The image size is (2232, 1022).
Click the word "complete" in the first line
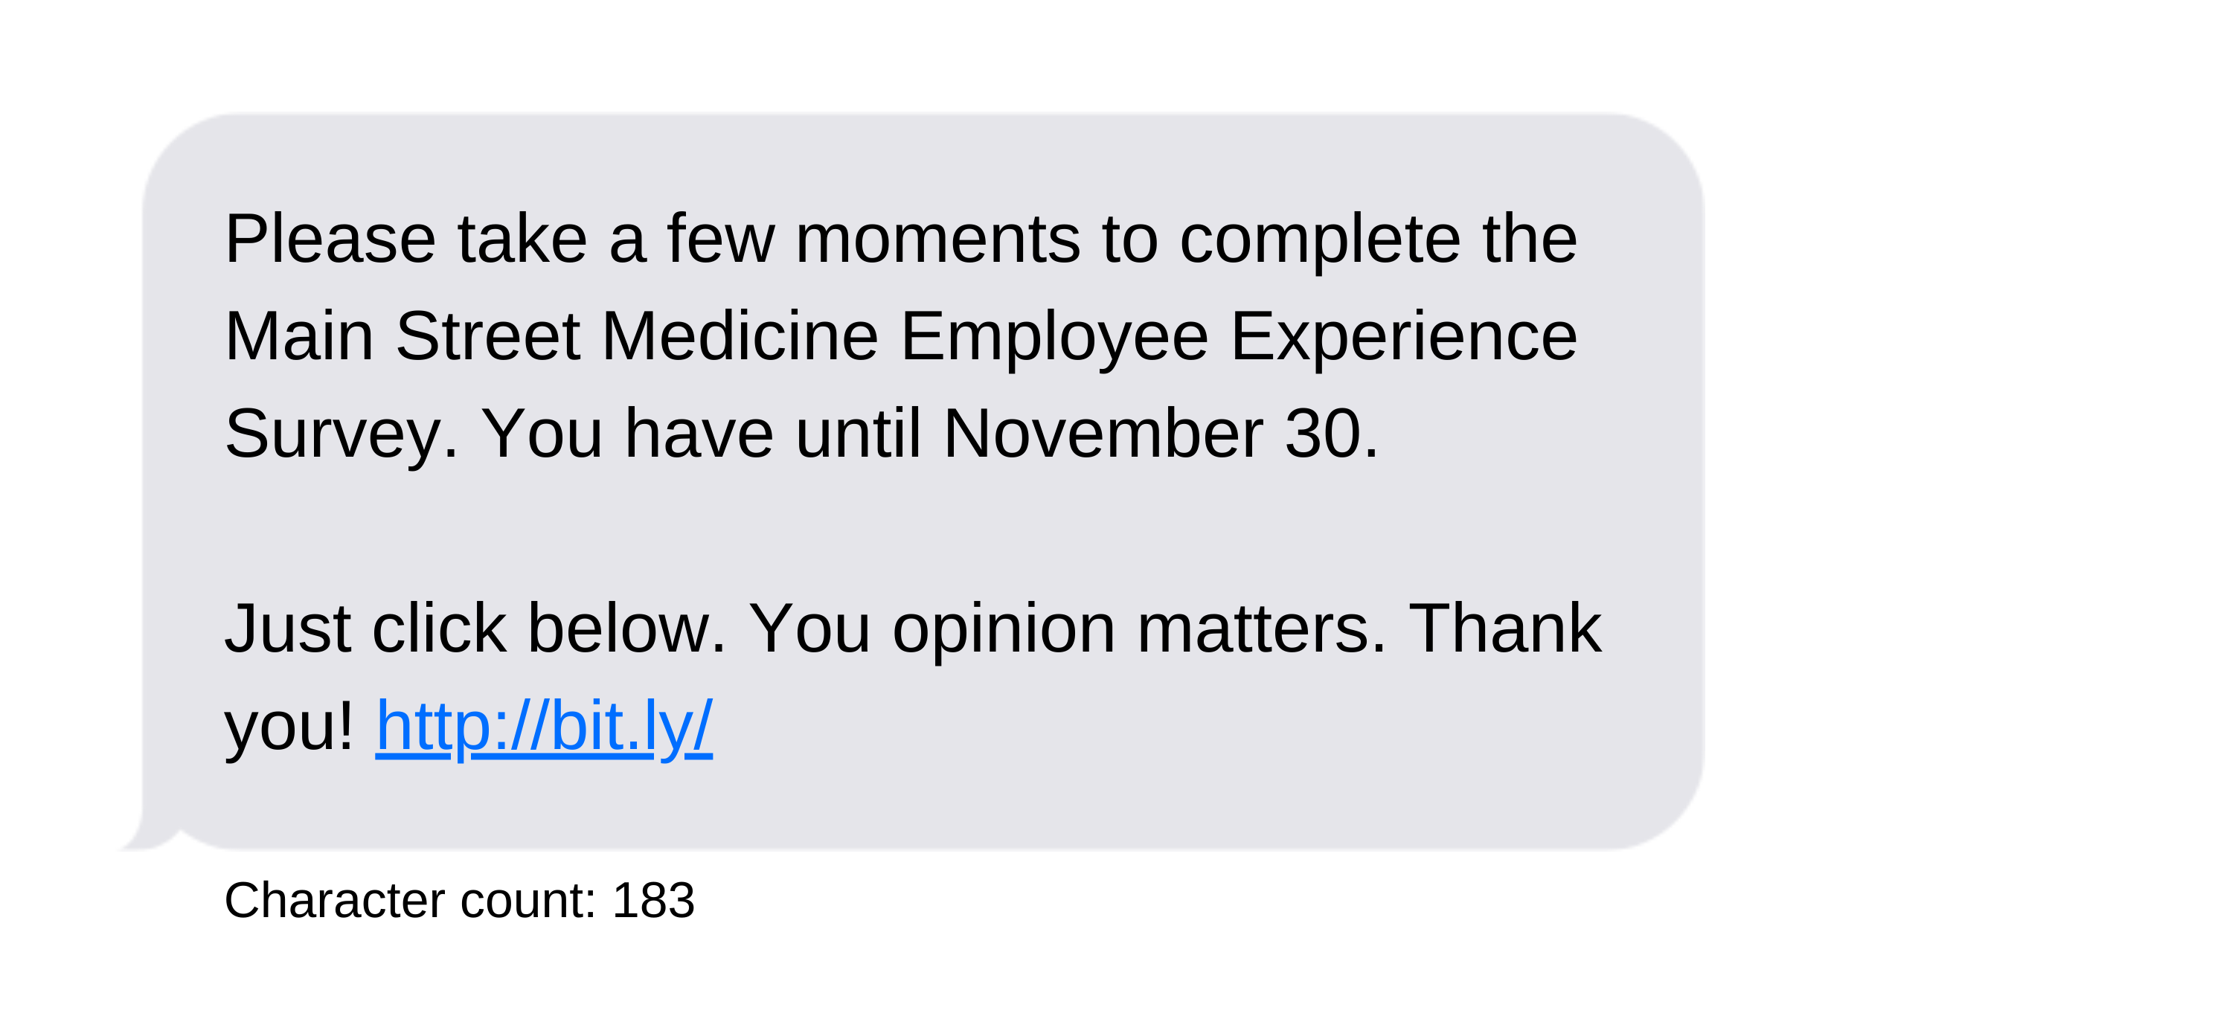pyautogui.click(x=1320, y=242)
